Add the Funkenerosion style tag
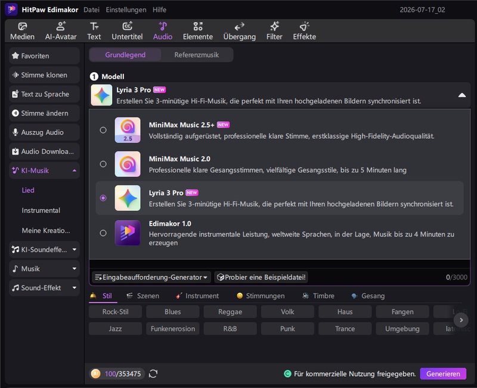 pos(173,329)
